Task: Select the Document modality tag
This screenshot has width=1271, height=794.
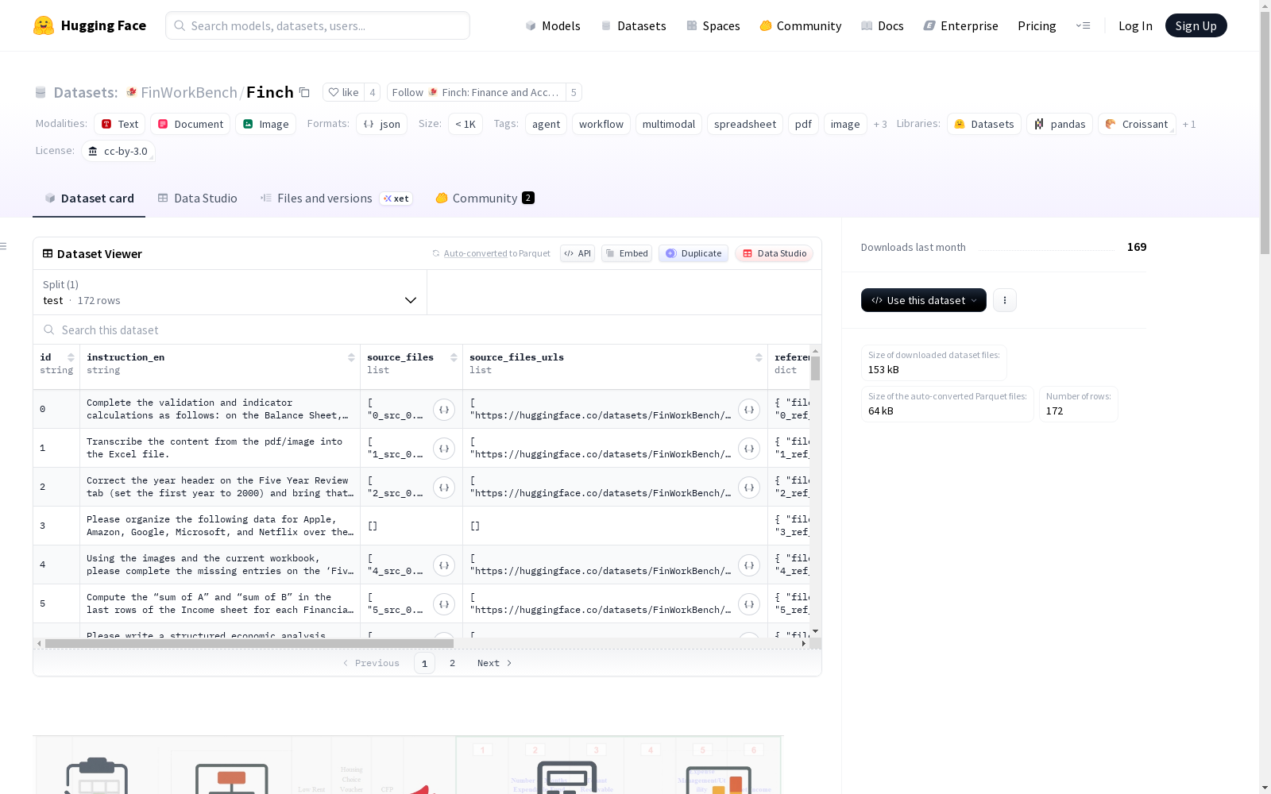Action: [x=191, y=124]
